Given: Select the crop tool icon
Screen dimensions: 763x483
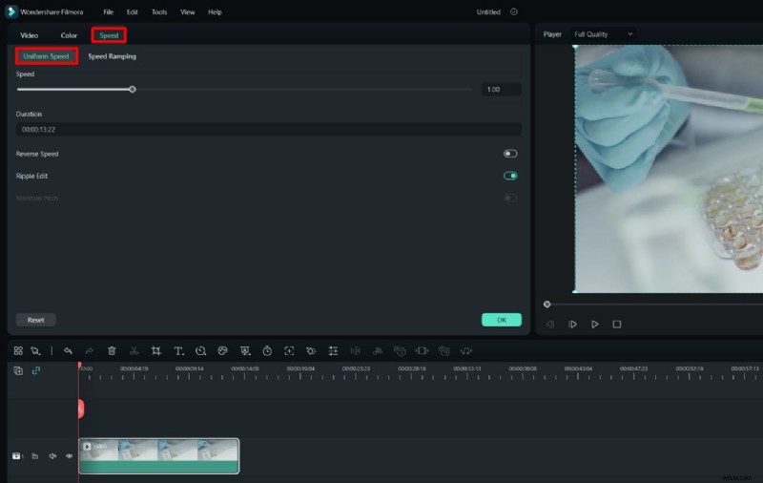Looking at the screenshot, I should pyautogui.click(x=155, y=350).
